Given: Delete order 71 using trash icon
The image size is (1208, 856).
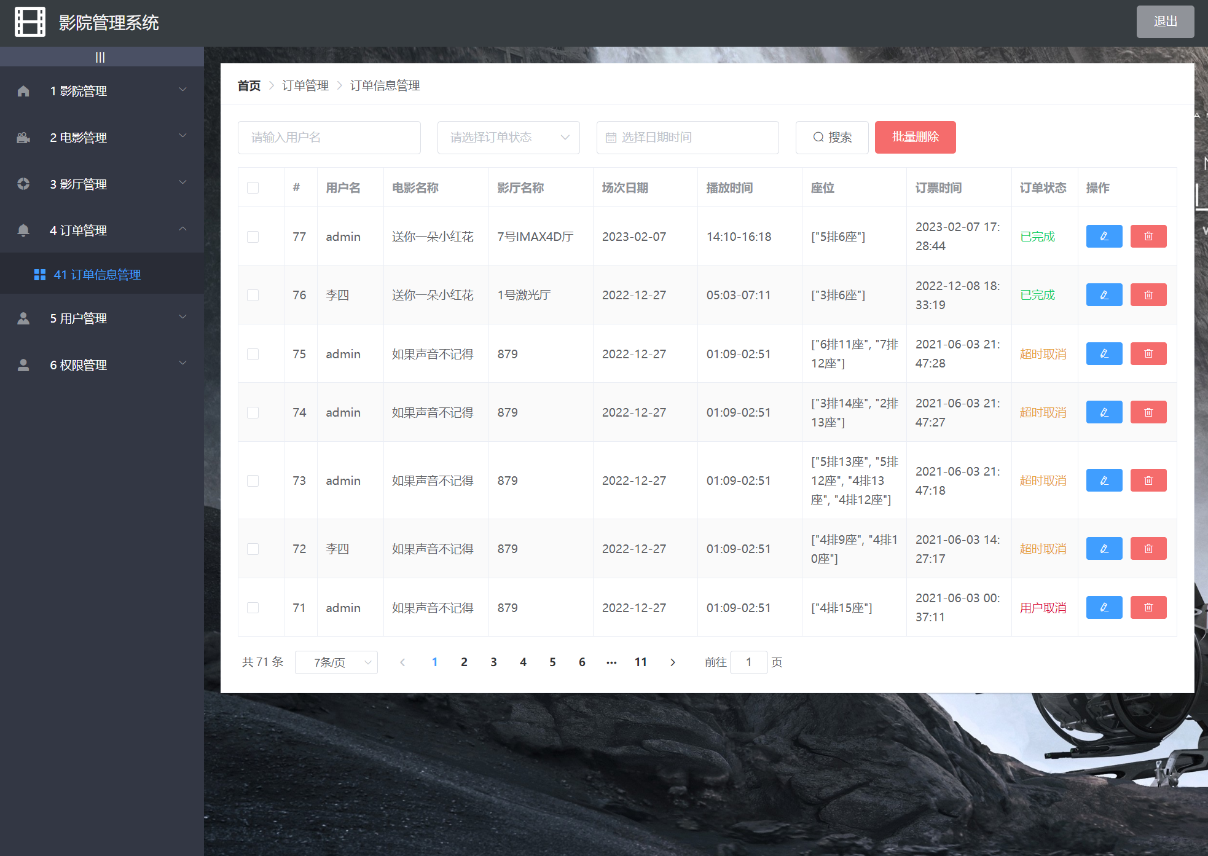Looking at the screenshot, I should pyautogui.click(x=1148, y=608).
